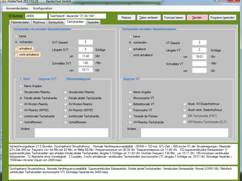Select 'Keine Angabe' radio for SVT diagnosis
This screenshot has width=242, height=181.
(21, 86)
